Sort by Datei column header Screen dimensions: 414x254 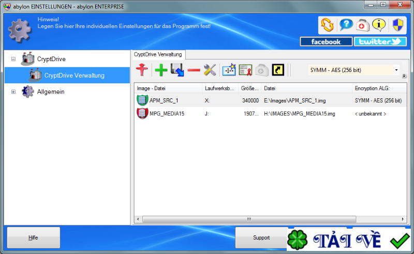(306, 88)
